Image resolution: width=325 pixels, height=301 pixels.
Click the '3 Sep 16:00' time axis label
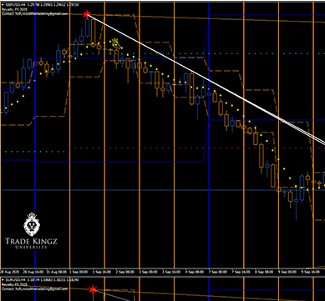tap(171, 271)
